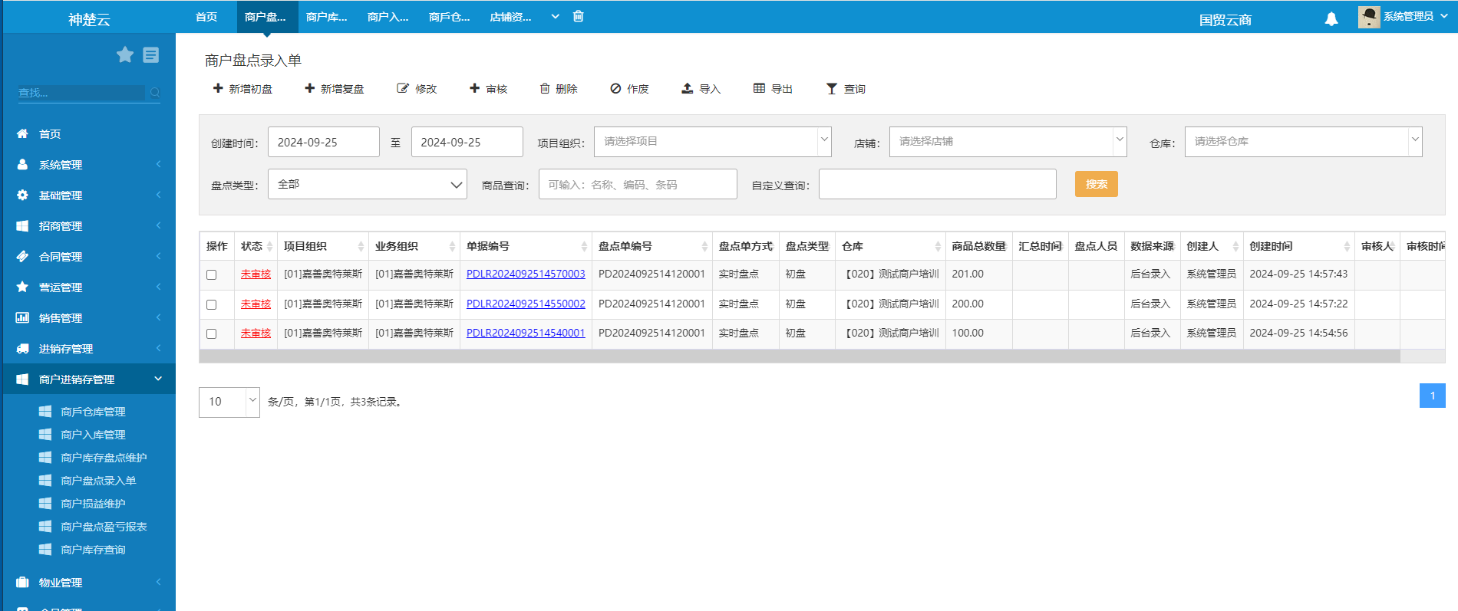Viewport: 1458px width, 611px height.
Task: Click the 新增复盘 plus icon
Action: [x=310, y=88]
